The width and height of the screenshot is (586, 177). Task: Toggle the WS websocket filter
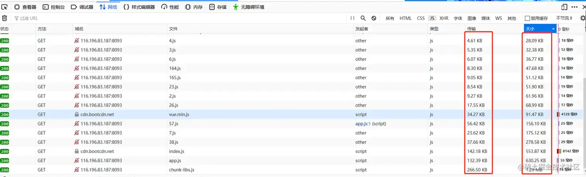(x=498, y=18)
